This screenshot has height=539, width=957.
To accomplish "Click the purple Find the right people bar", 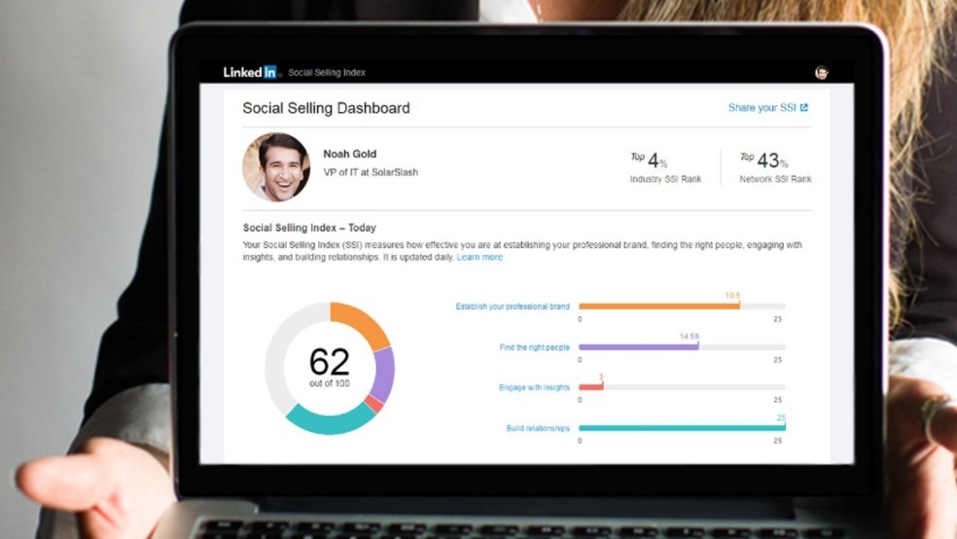I will (638, 347).
